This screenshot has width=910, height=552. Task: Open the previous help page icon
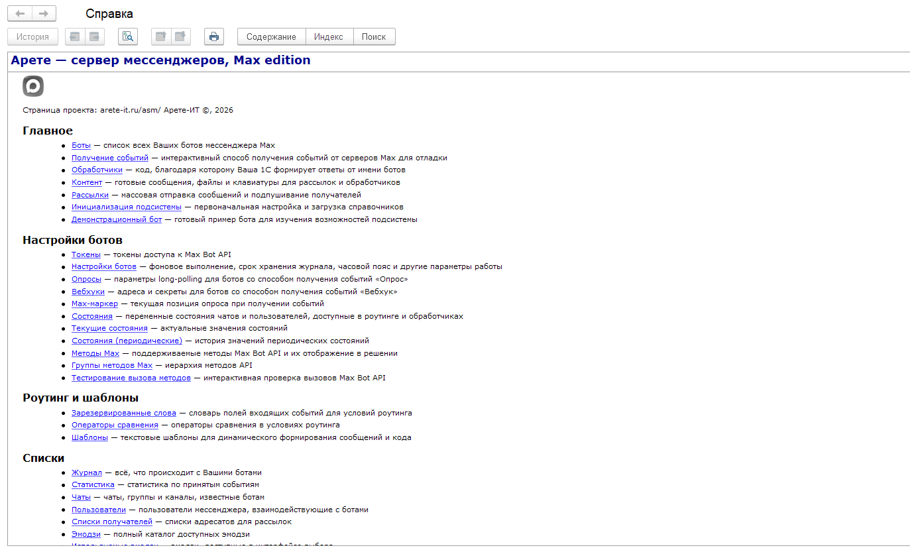(75, 36)
